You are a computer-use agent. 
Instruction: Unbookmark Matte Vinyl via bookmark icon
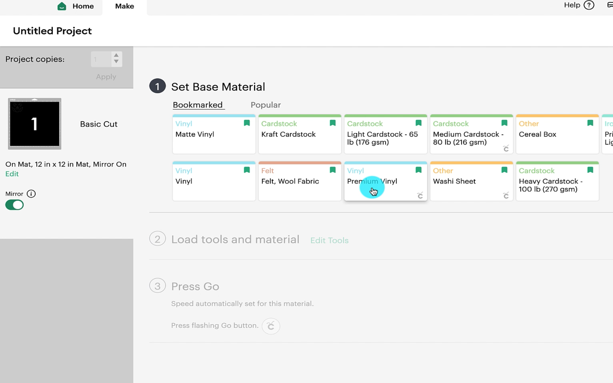click(x=247, y=123)
